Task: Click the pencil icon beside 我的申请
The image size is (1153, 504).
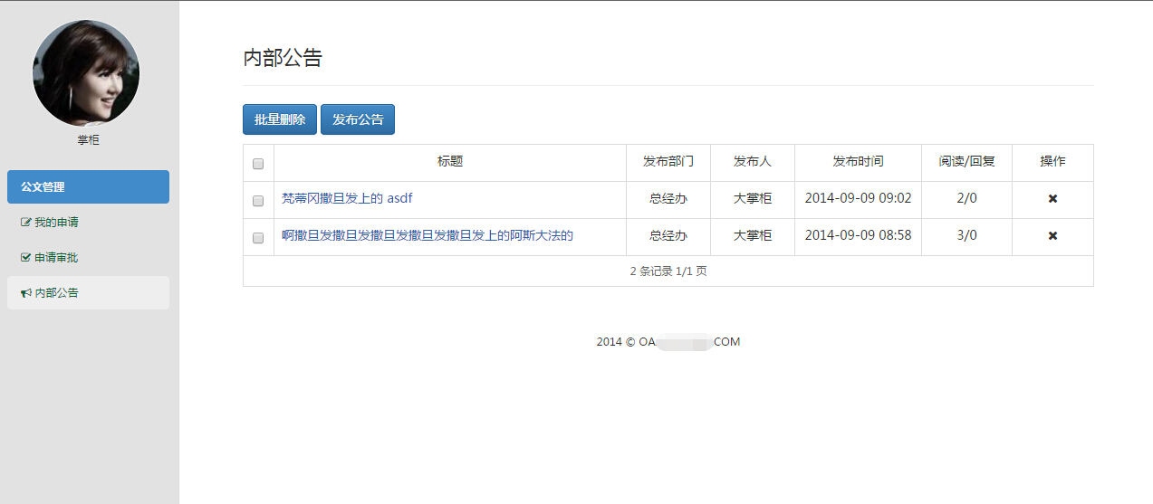Action: (x=25, y=223)
